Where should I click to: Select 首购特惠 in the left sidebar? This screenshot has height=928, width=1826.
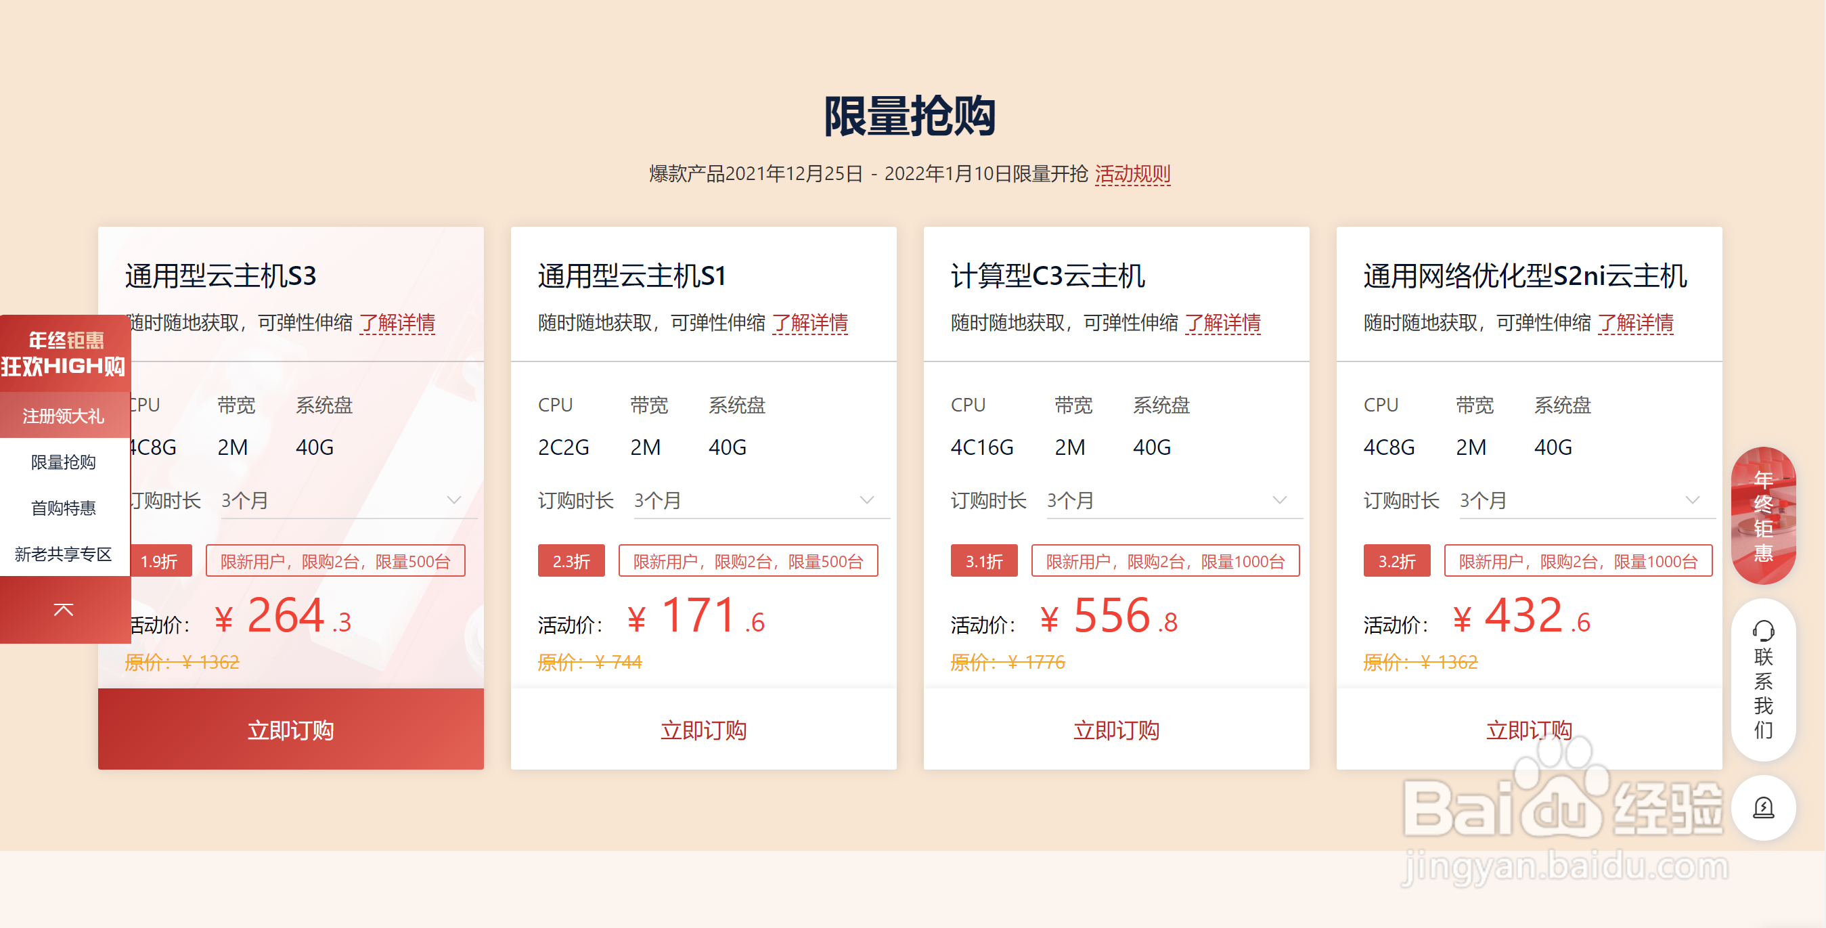(64, 508)
